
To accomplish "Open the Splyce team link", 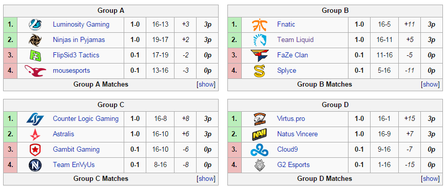I will 286,71.
